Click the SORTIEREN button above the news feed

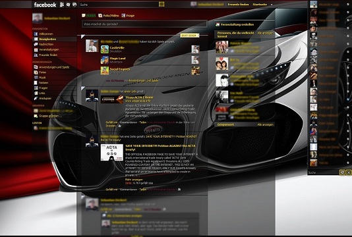coord(189,36)
